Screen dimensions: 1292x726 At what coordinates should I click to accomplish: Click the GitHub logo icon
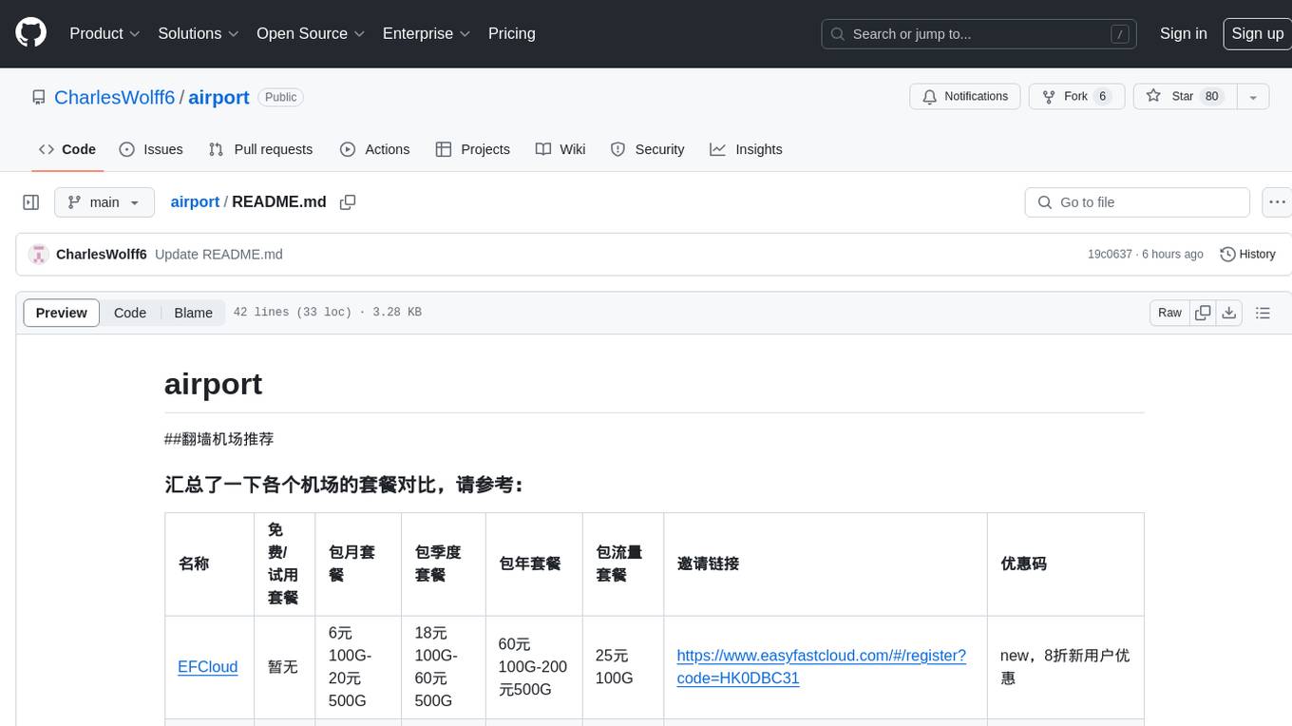click(30, 33)
